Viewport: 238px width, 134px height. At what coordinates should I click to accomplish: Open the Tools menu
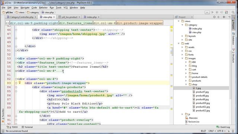click(x=59, y=7)
